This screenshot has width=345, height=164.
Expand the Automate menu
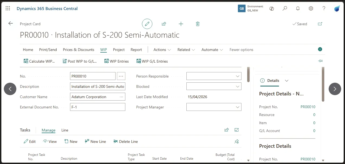[x=212, y=50]
